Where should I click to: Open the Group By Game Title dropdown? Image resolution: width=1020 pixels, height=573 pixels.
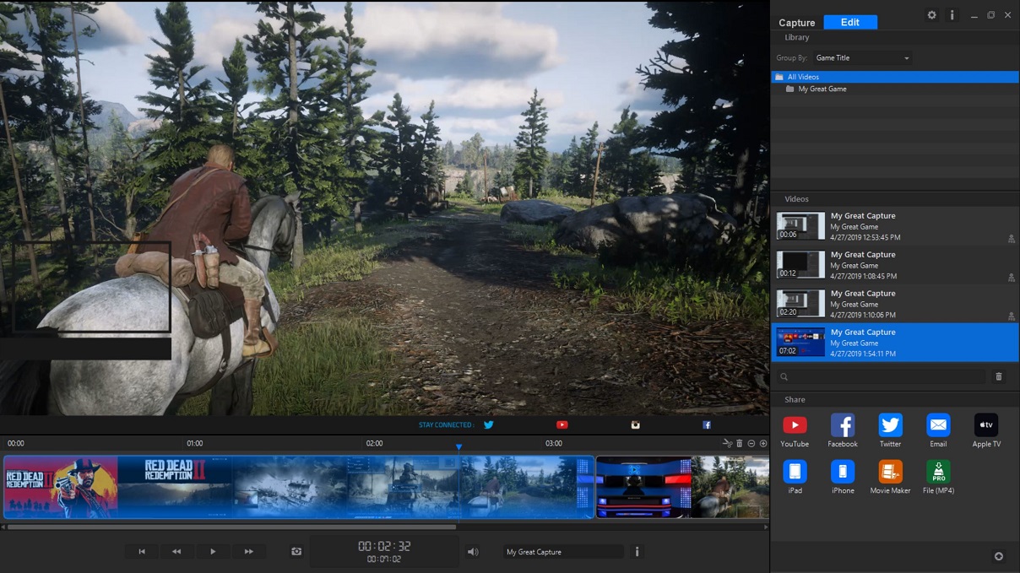[x=862, y=58]
